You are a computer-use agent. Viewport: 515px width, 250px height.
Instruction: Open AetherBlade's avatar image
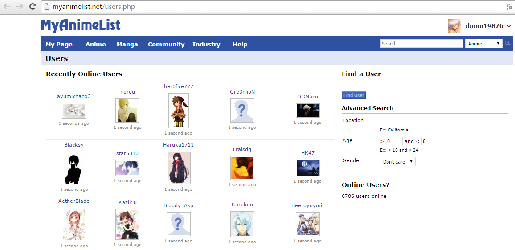[74, 224]
